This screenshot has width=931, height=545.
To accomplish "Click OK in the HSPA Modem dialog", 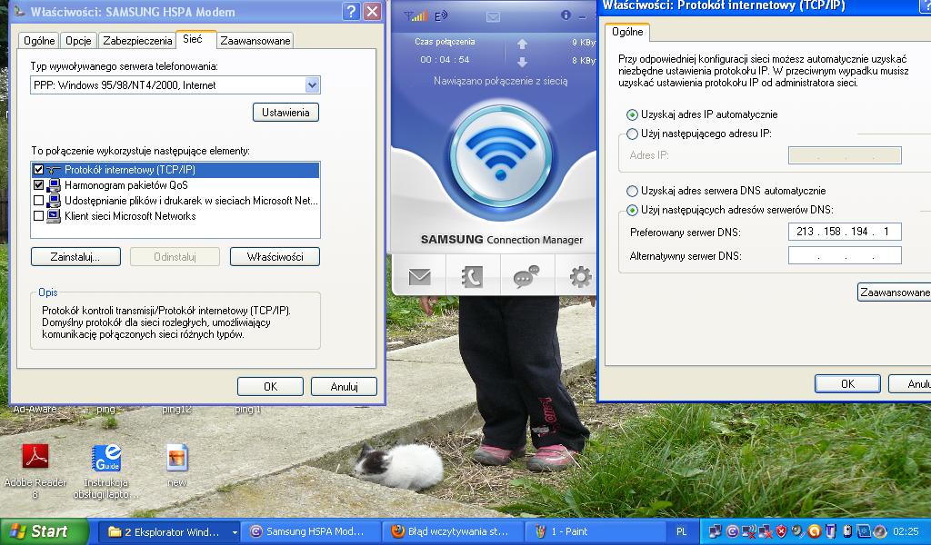I will coord(270,387).
